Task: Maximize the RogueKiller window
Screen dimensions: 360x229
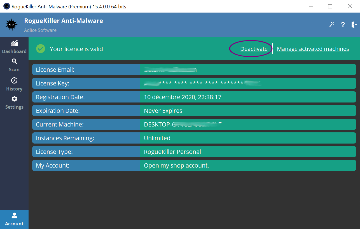Action: pyautogui.click(x=330, y=6)
